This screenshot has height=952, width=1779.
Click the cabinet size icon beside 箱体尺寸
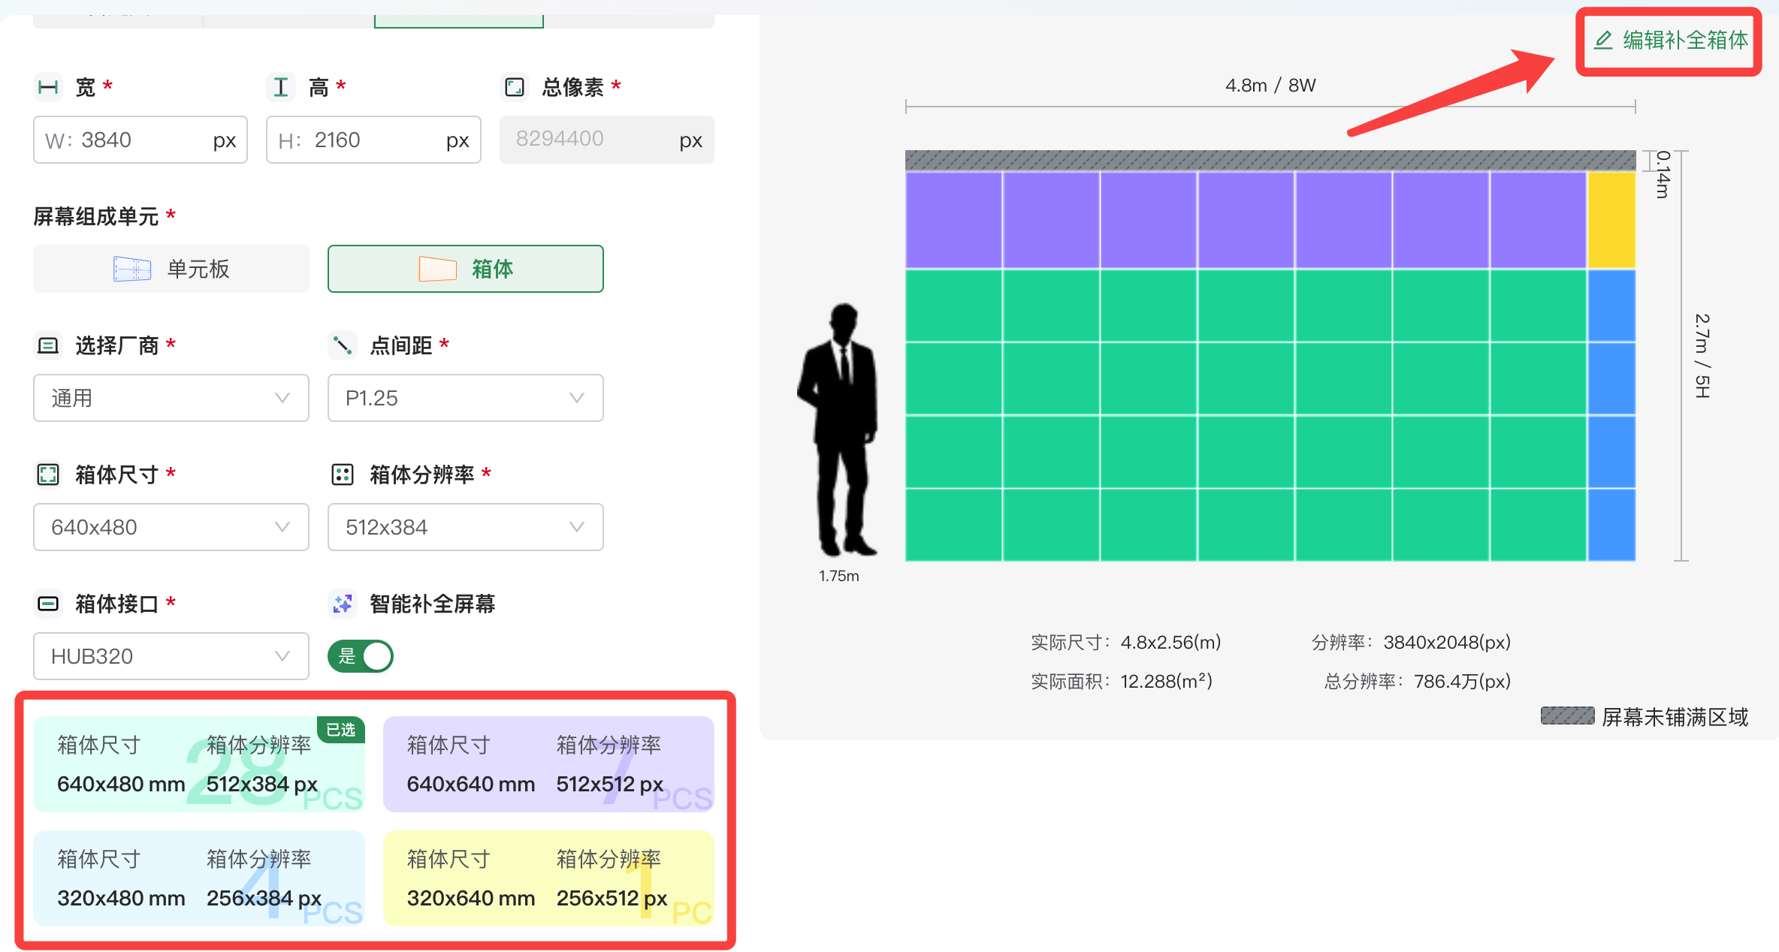tap(48, 474)
